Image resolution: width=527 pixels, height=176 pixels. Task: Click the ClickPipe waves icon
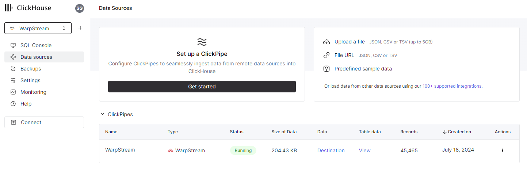(202, 42)
